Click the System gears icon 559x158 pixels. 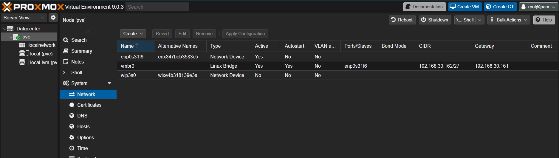tap(66, 83)
